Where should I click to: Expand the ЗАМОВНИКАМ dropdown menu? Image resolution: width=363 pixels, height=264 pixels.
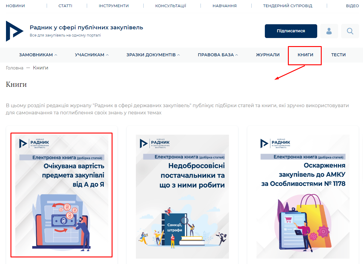38,55
